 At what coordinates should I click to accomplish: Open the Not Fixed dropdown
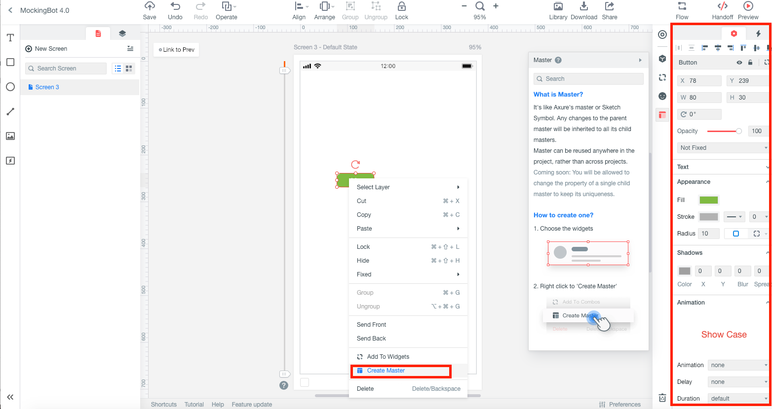pyautogui.click(x=722, y=147)
